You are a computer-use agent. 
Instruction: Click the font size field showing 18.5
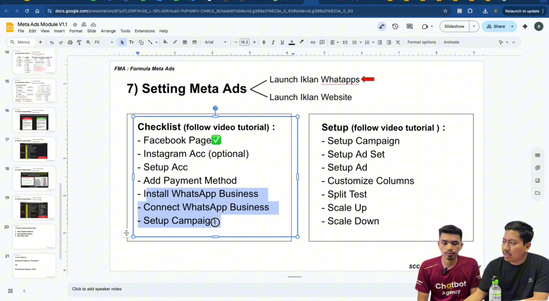coord(244,42)
